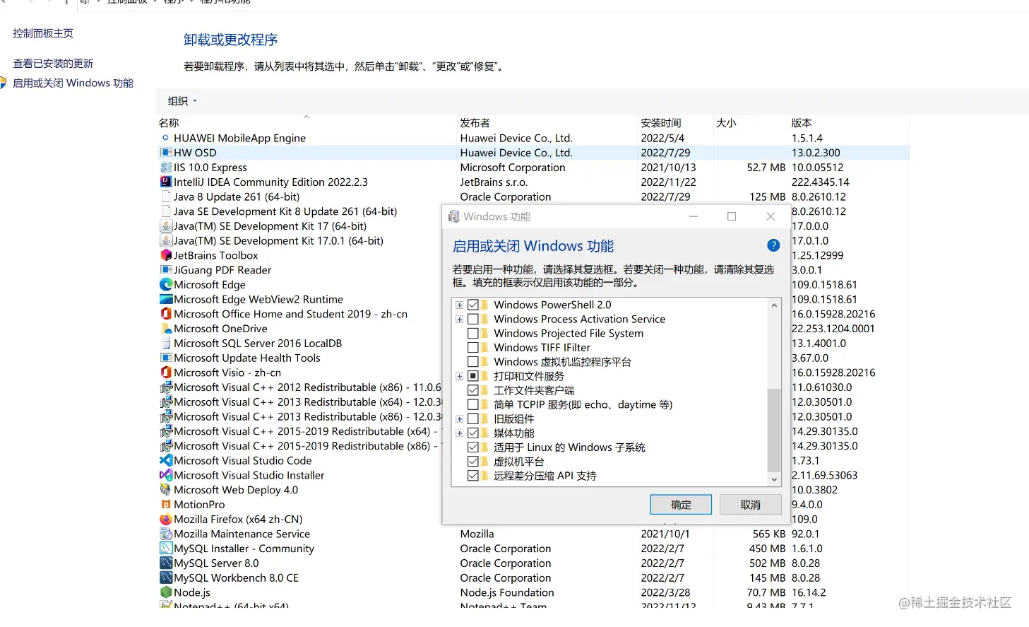Viewport: 1029px width, 627px height.
Task: Open 启用或关闭 Windows 功能 link
Action: tap(73, 83)
